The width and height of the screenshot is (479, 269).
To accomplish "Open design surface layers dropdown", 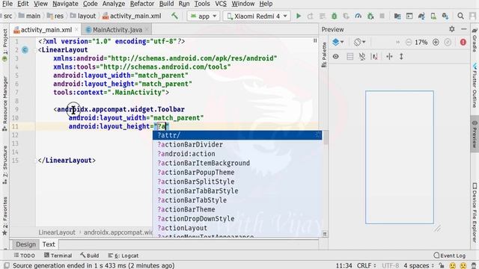I will [x=338, y=42].
